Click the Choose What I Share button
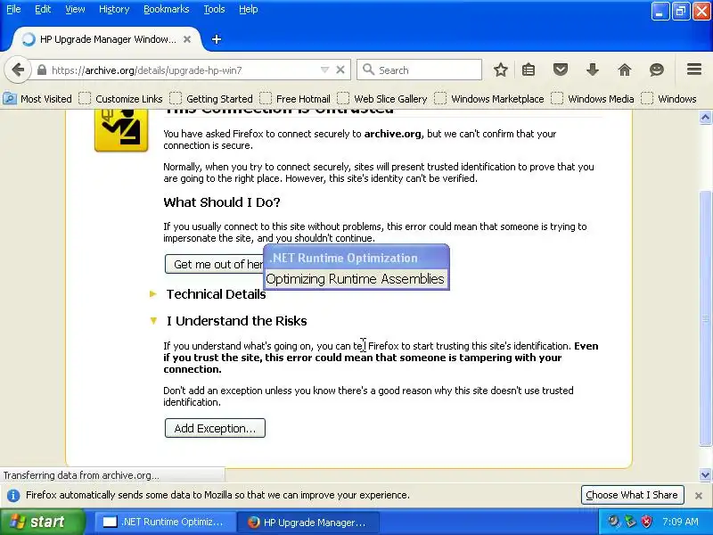 [632, 495]
